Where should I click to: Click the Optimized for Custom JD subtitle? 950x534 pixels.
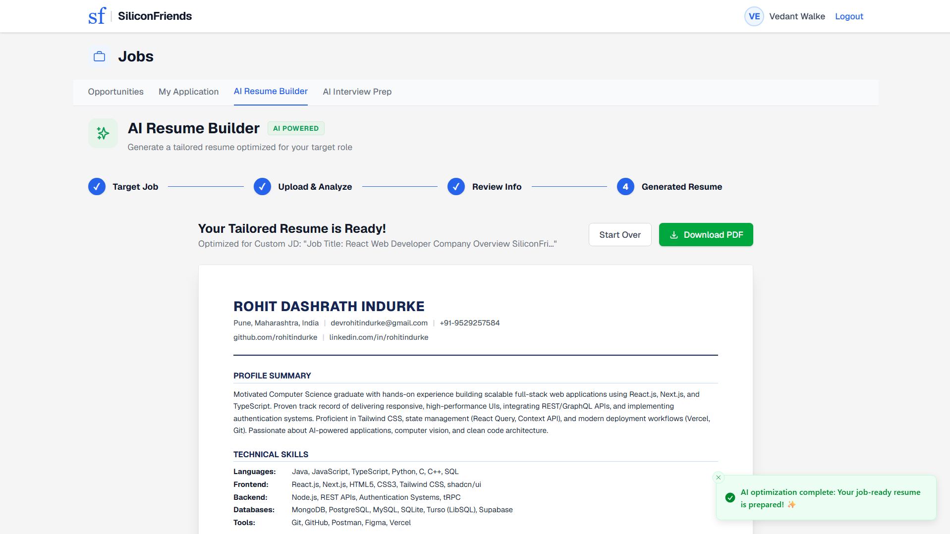377,244
